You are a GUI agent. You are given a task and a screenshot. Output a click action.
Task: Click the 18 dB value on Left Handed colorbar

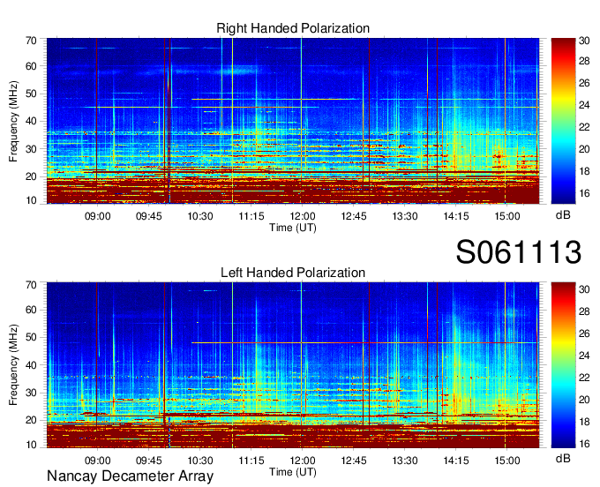(x=584, y=422)
